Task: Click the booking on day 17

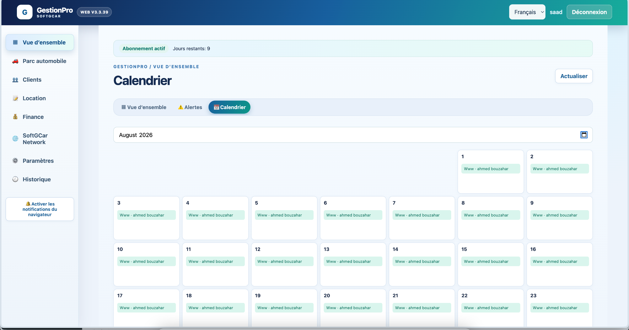Action: 146,308
